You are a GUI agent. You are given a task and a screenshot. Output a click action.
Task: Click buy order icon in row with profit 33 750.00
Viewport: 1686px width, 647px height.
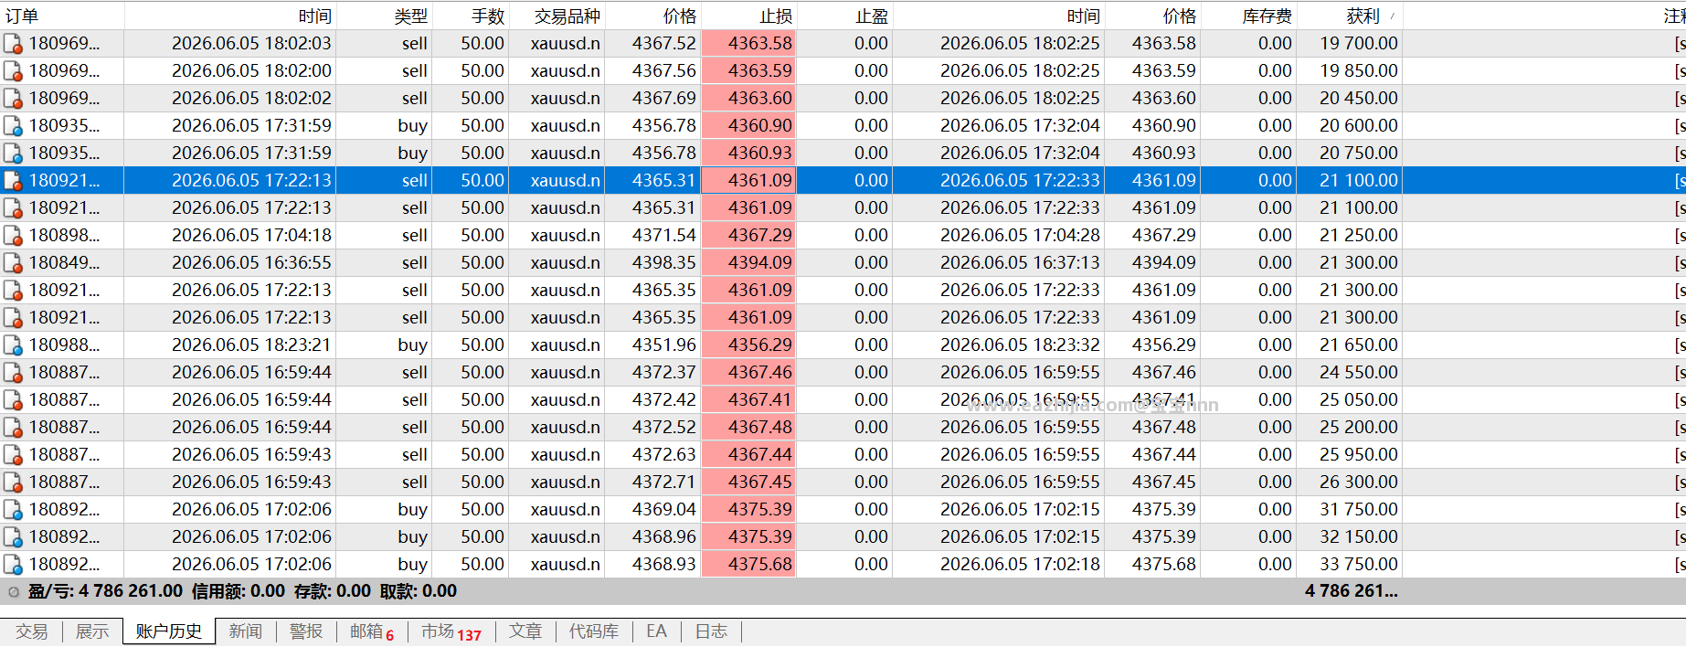click(13, 564)
